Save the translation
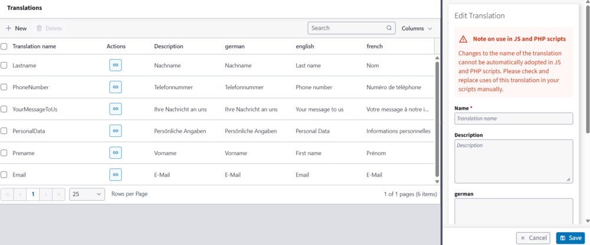590x245 pixels. point(570,238)
